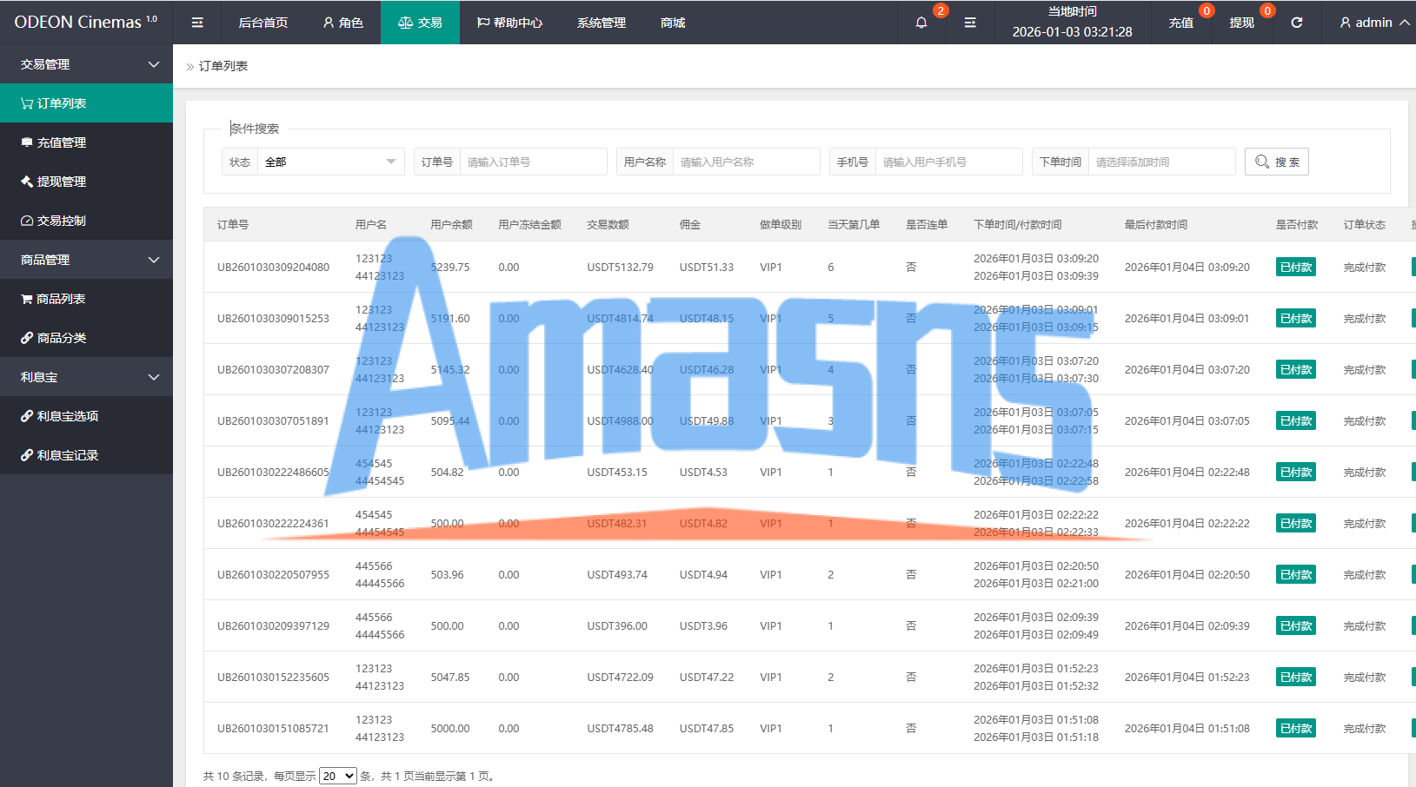Click the ODEON Cinemas logo title
1416x787 pixels.
coord(86,23)
